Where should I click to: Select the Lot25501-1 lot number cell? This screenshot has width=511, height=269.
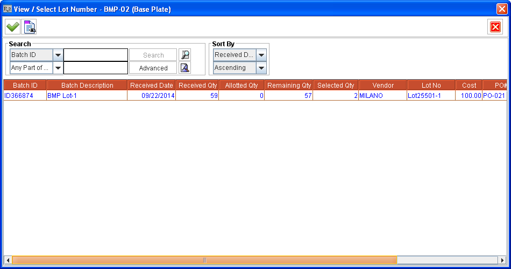click(431, 96)
